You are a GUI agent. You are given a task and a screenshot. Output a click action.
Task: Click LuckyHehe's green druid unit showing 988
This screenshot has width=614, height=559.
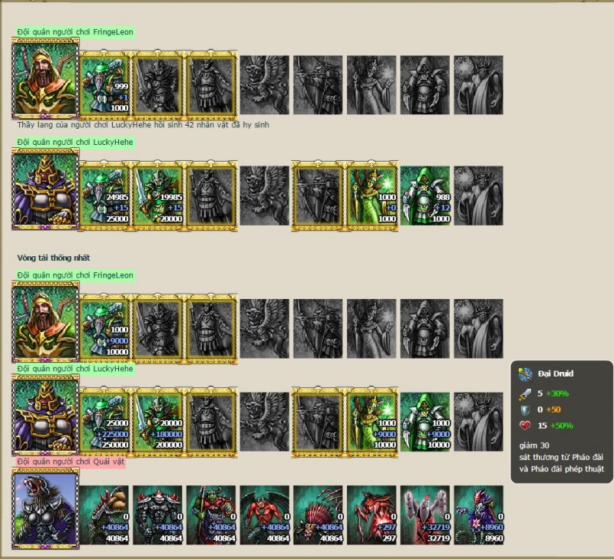coord(425,196)
